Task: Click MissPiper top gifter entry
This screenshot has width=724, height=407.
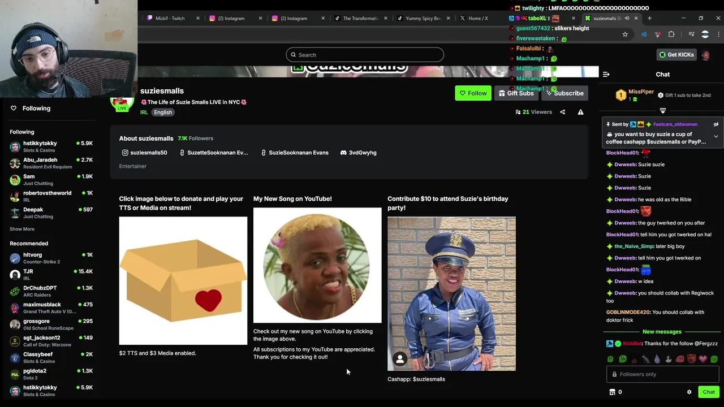Action: coord(635,95)
